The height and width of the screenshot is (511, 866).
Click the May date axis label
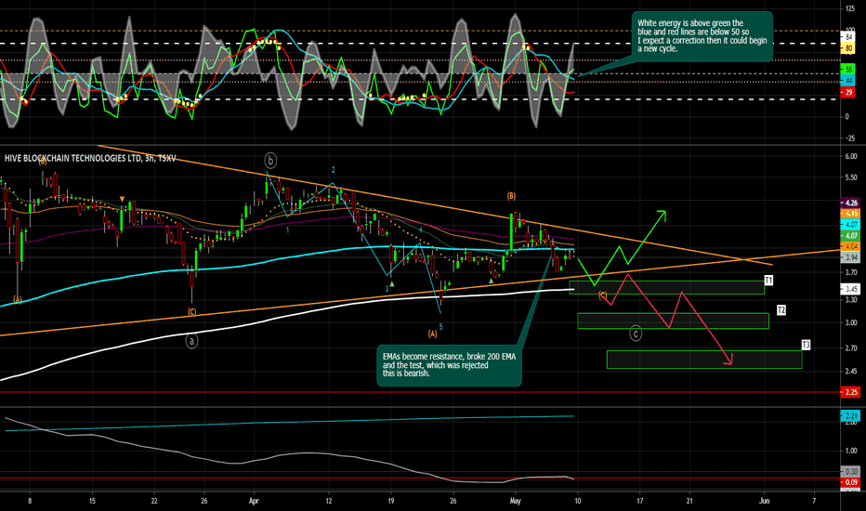tap(516, 501)
